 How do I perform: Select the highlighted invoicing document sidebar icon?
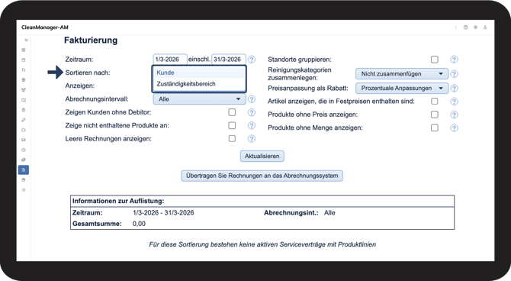click(24, 170)
